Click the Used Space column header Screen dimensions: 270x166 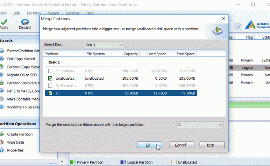click(154, 54)
